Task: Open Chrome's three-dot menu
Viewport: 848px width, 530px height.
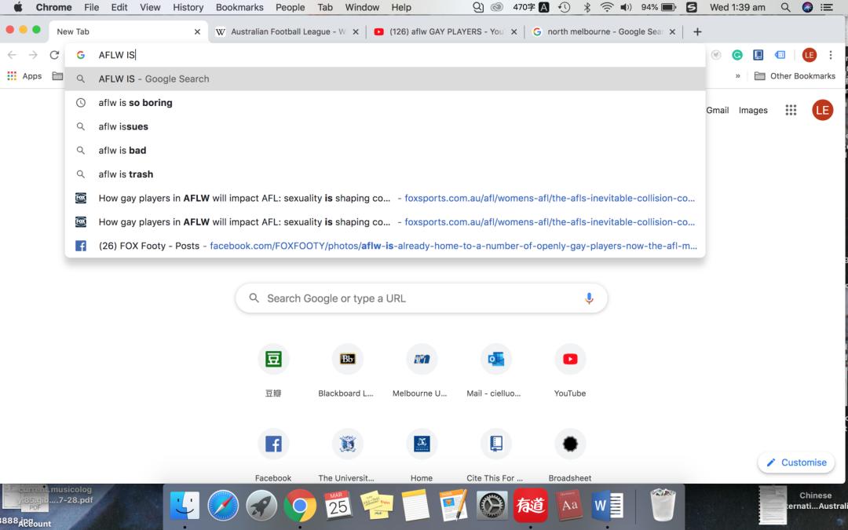Action: (x=831, y=55)
